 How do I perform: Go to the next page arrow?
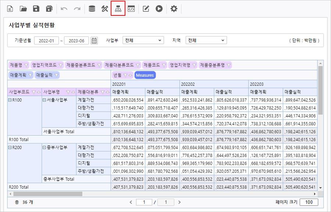click(x=179, y=202)
